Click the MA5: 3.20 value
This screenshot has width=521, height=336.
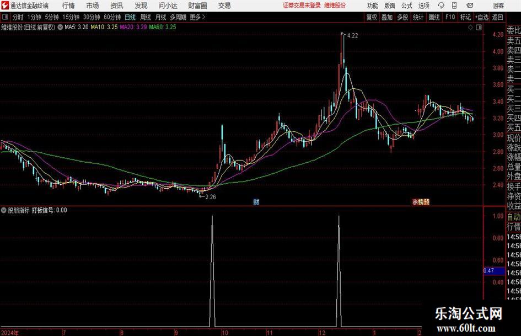pyautogui.click(x=77, y=27)
